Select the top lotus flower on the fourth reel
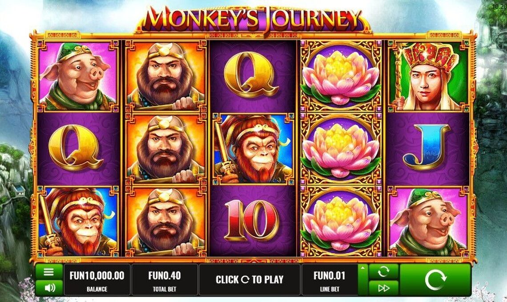The width and height of the screenshot is (507, 302). [x=341, y=76]
